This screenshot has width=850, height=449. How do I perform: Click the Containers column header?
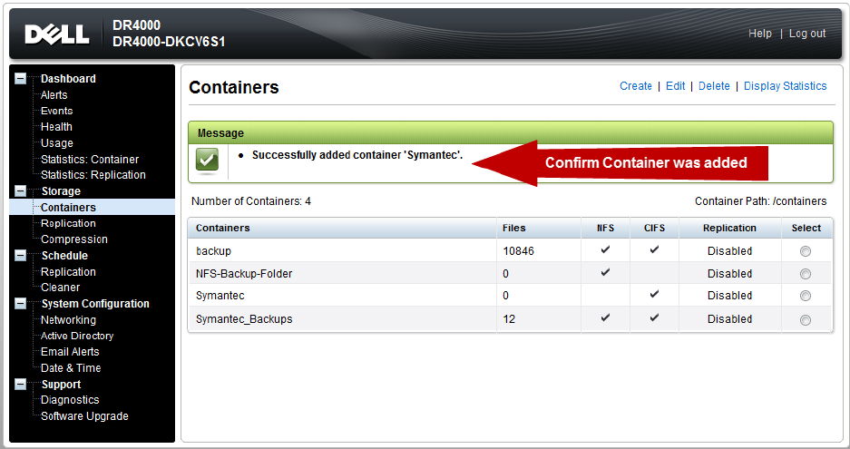223,228
